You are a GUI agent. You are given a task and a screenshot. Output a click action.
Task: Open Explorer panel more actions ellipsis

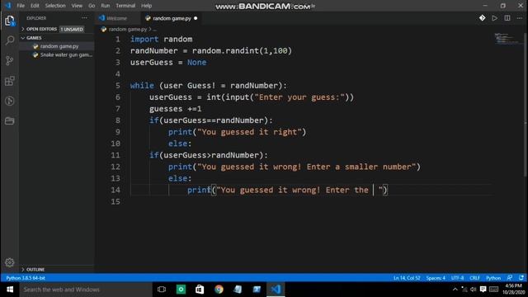(x=84, y=18)
